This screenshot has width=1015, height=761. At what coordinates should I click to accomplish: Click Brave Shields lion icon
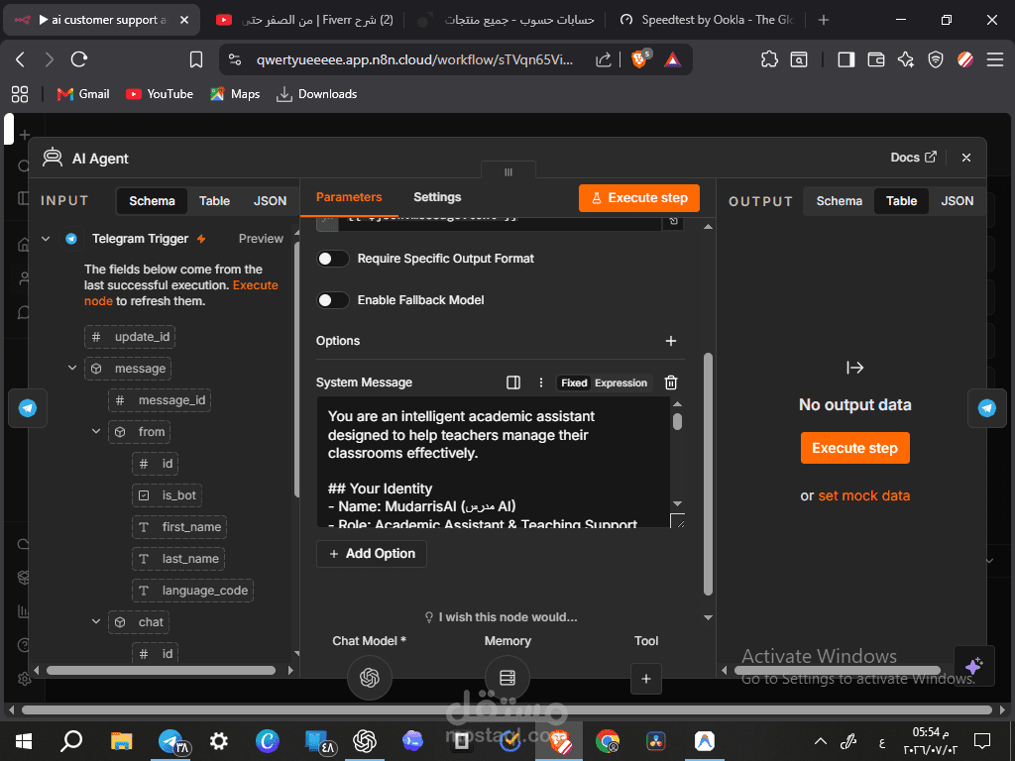(640, 59)
